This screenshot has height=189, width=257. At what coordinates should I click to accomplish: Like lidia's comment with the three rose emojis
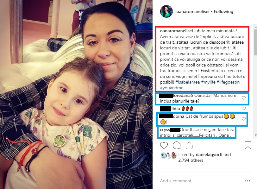point(244,108)
